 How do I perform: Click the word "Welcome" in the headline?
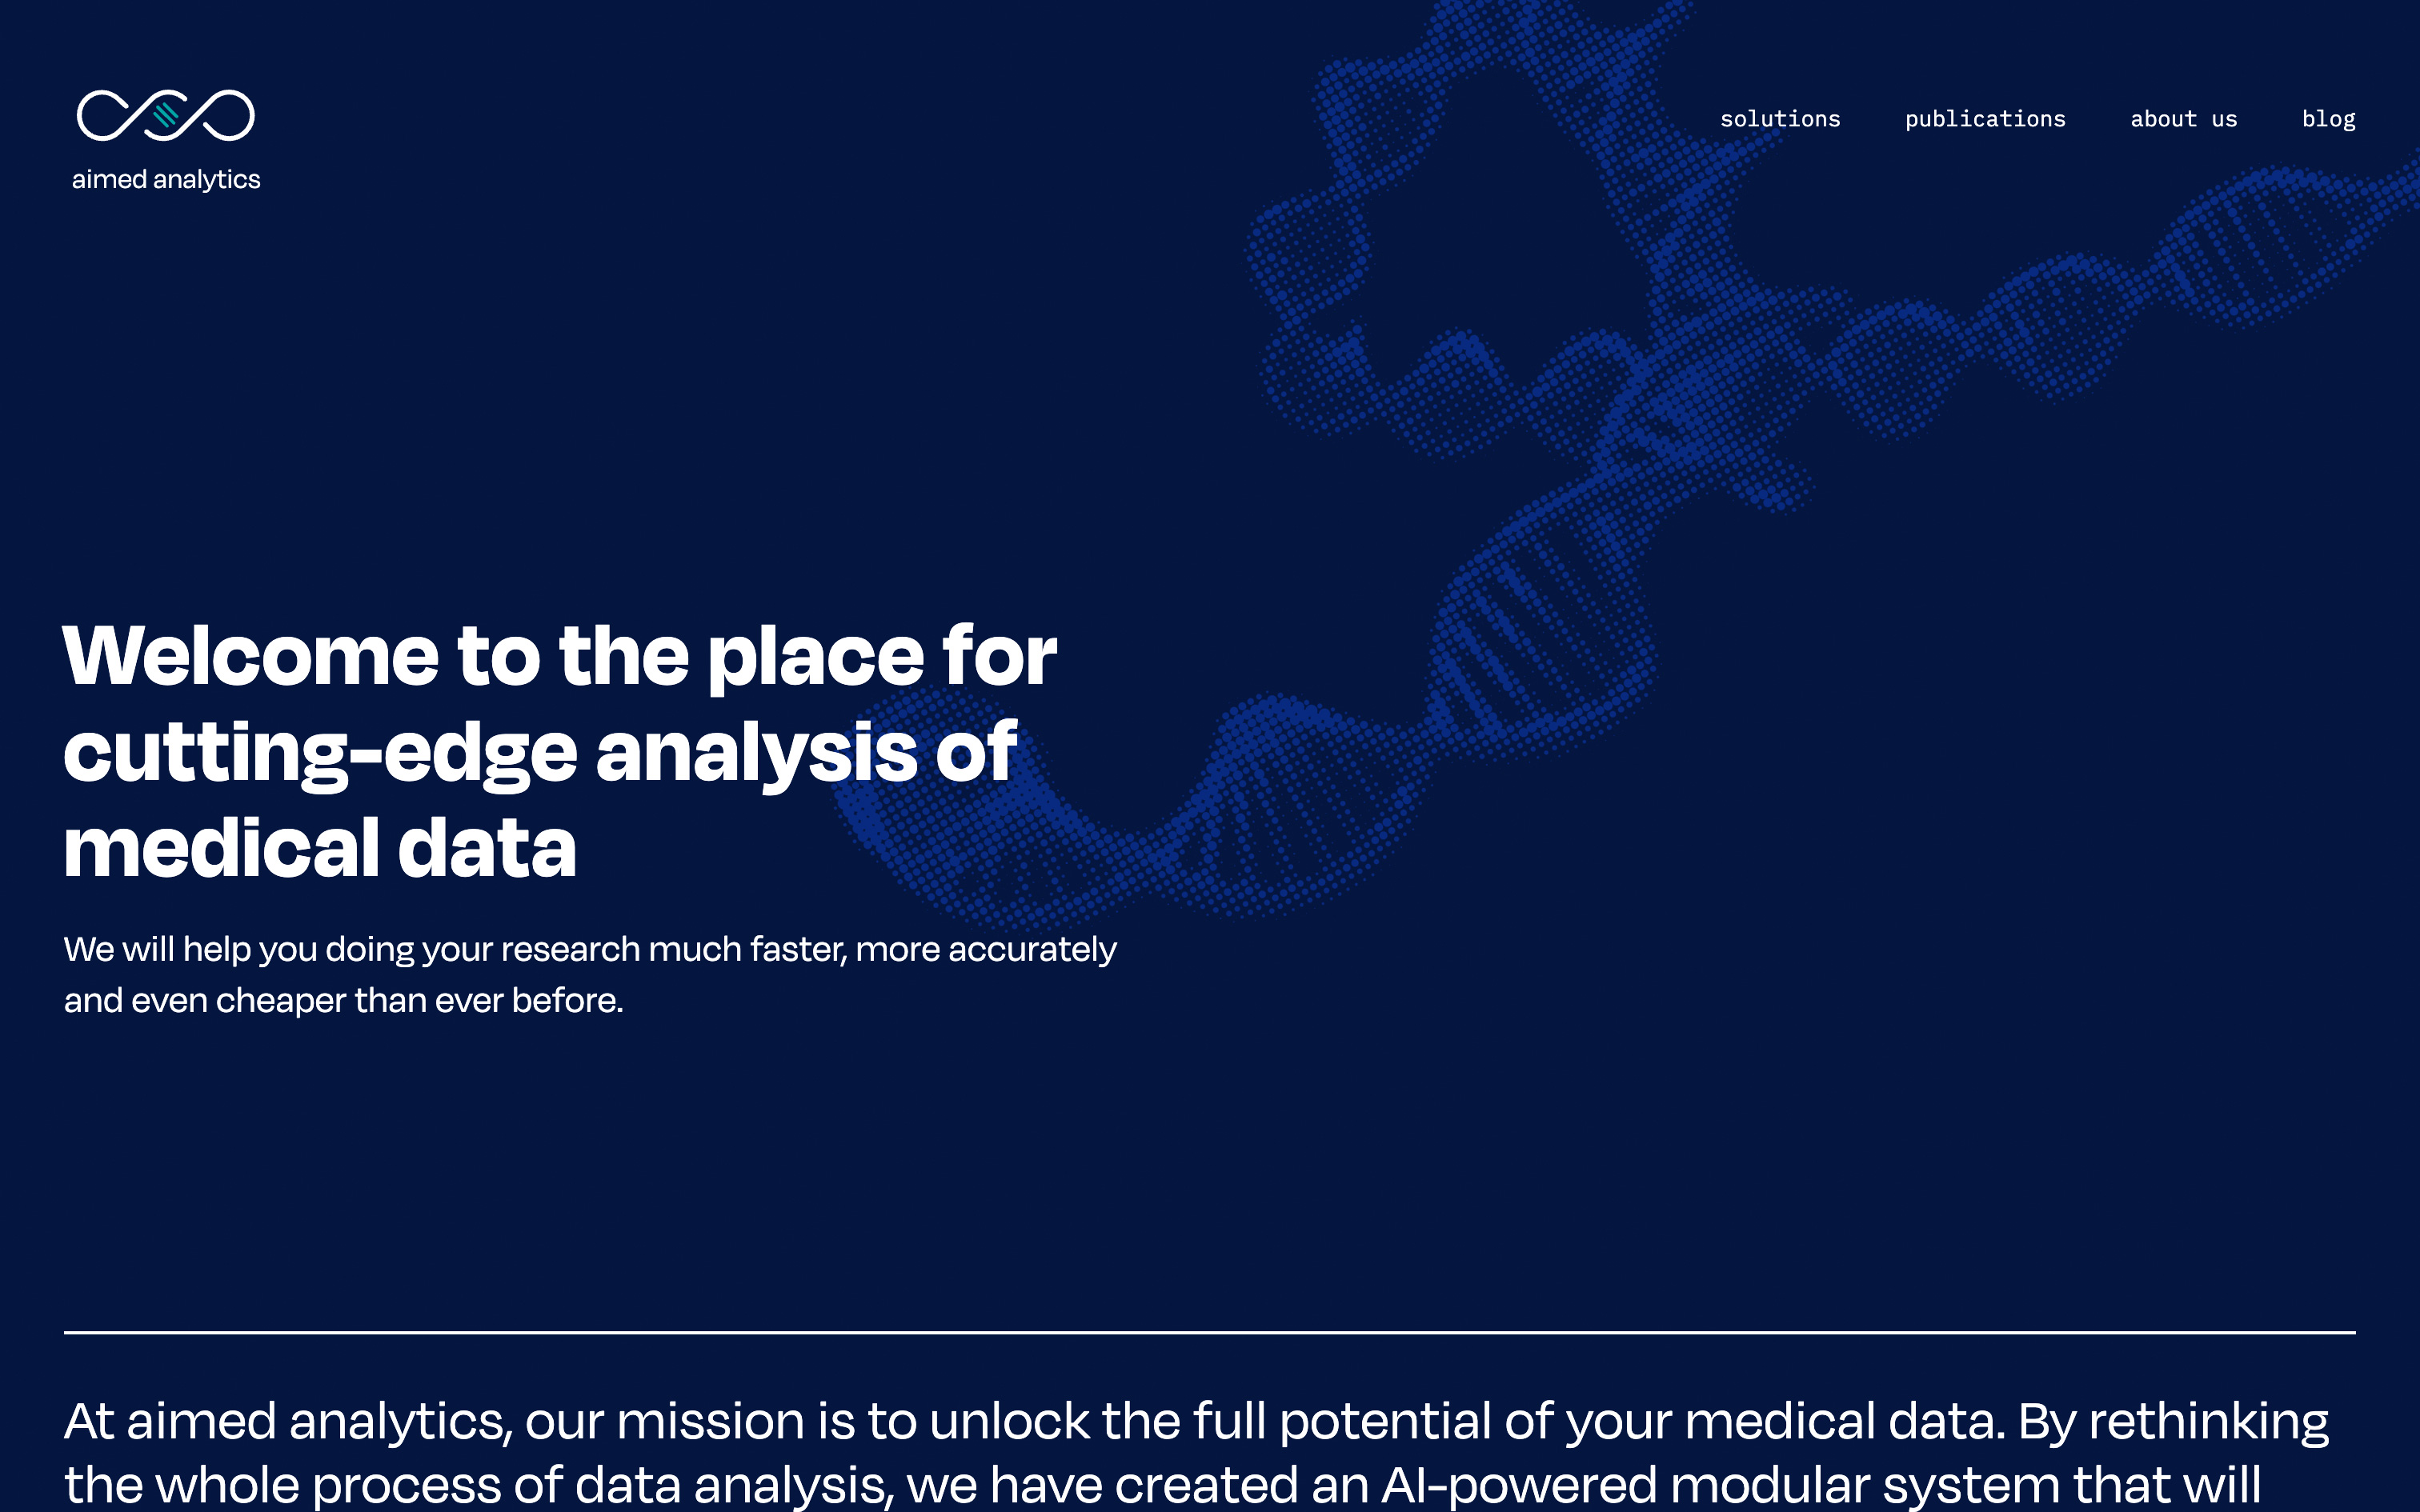coord(250,656)
